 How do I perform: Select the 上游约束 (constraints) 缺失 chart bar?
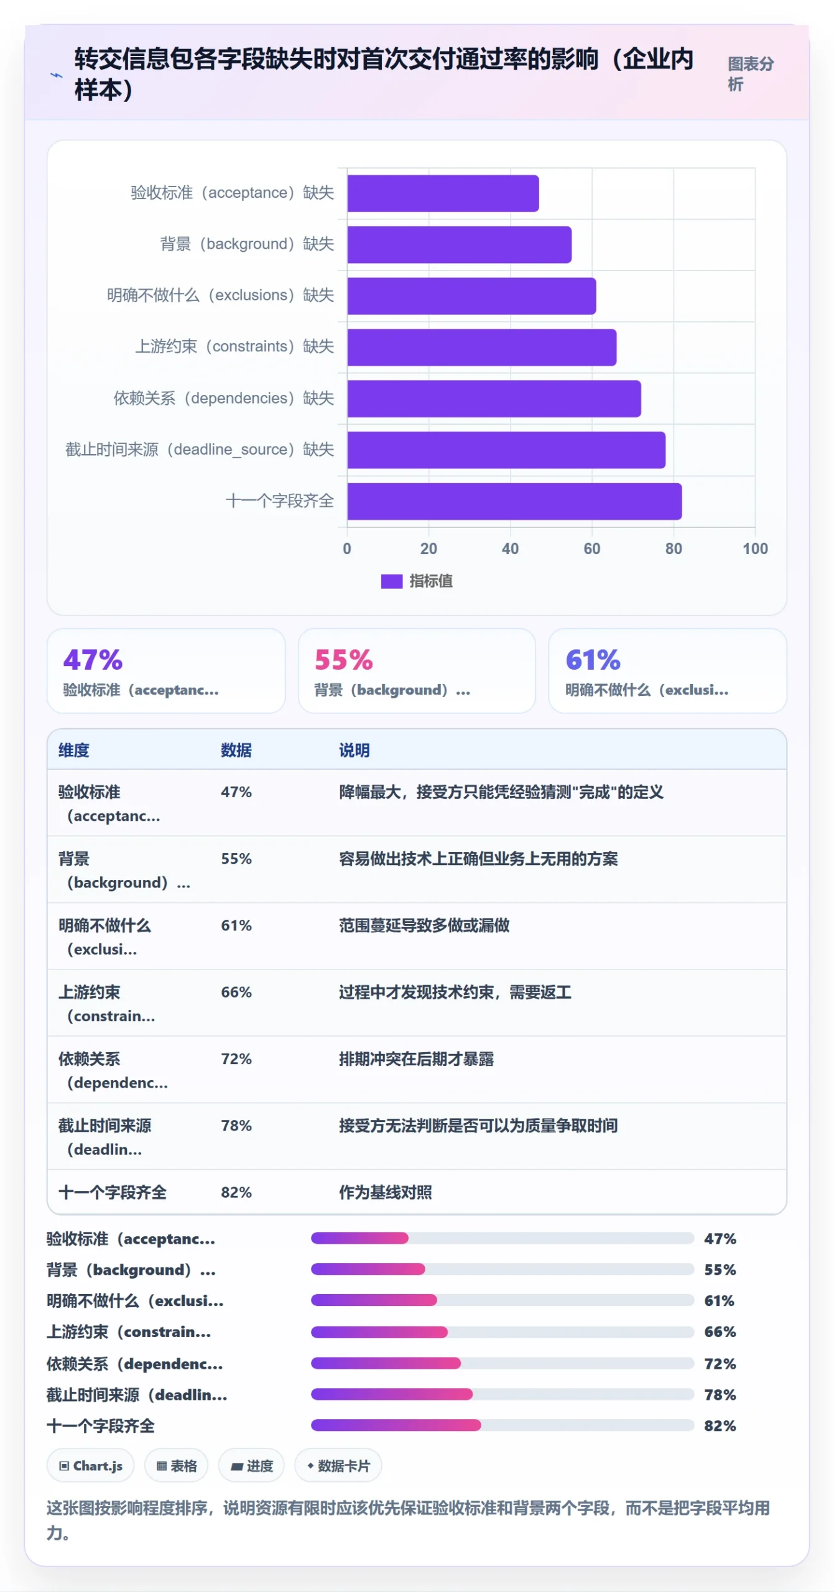pos(481,347)
